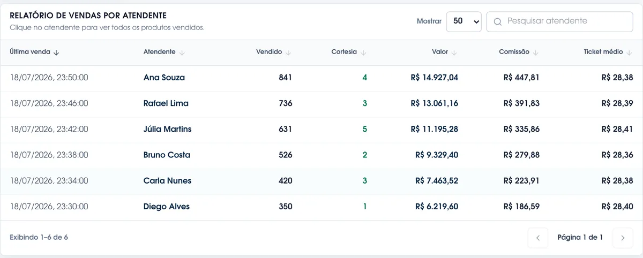
Task: Click sold quantity 526
Action: tap(286, 155)
